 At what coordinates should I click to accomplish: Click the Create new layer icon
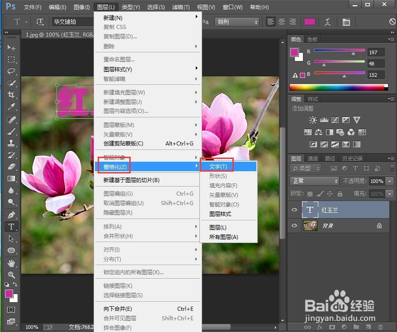point(369,327)
